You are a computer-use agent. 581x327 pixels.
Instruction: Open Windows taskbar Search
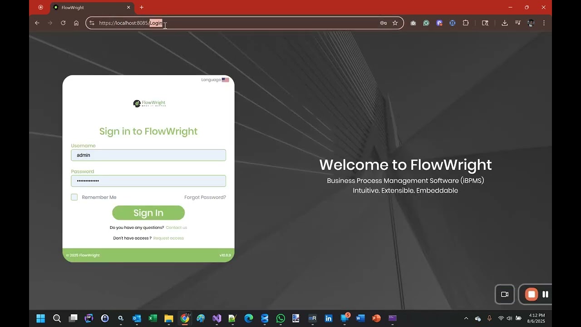click(x=57, y=318)
